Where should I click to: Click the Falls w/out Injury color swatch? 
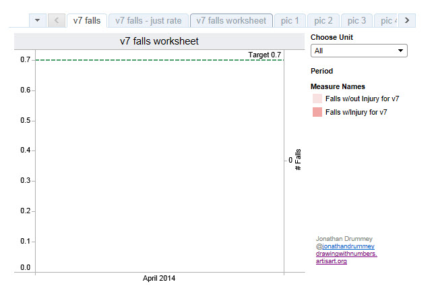coord(317,99)
